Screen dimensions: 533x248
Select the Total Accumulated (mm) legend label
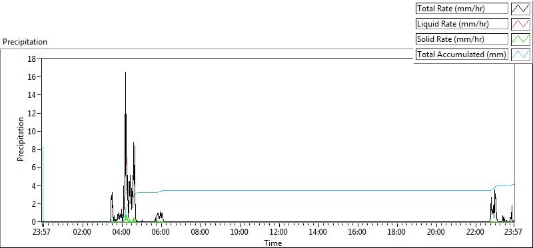(462, 55)
